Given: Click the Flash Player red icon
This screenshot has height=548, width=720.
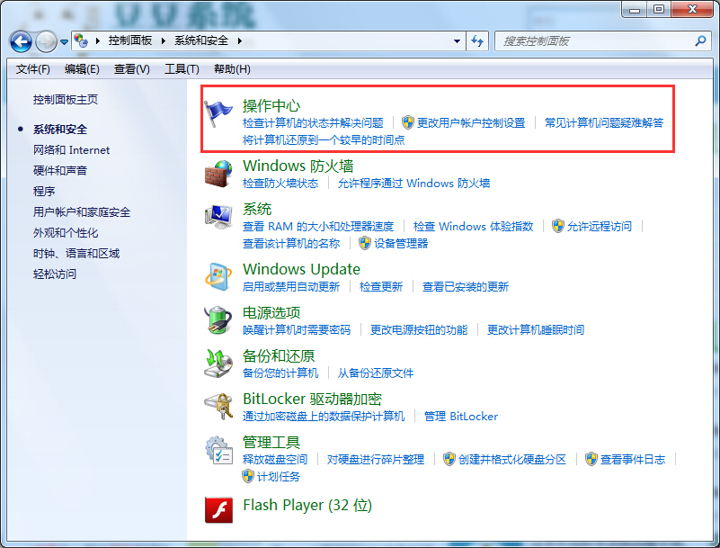Looking at the screenshot, I should click(218, 510).
